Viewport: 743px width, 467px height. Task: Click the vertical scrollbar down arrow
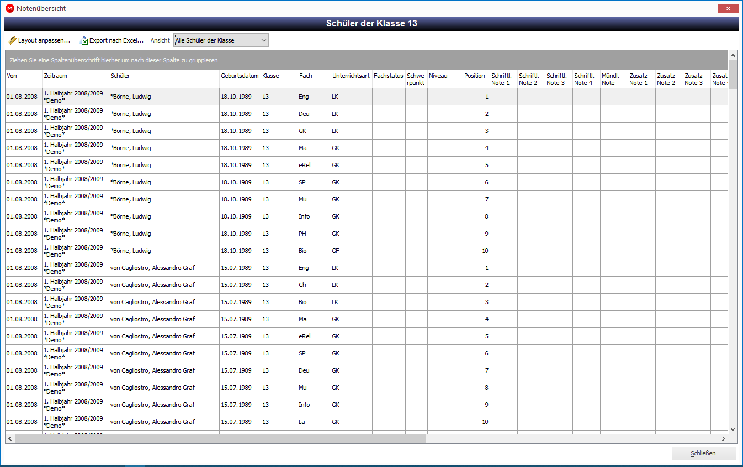click(x=733, y=429)
